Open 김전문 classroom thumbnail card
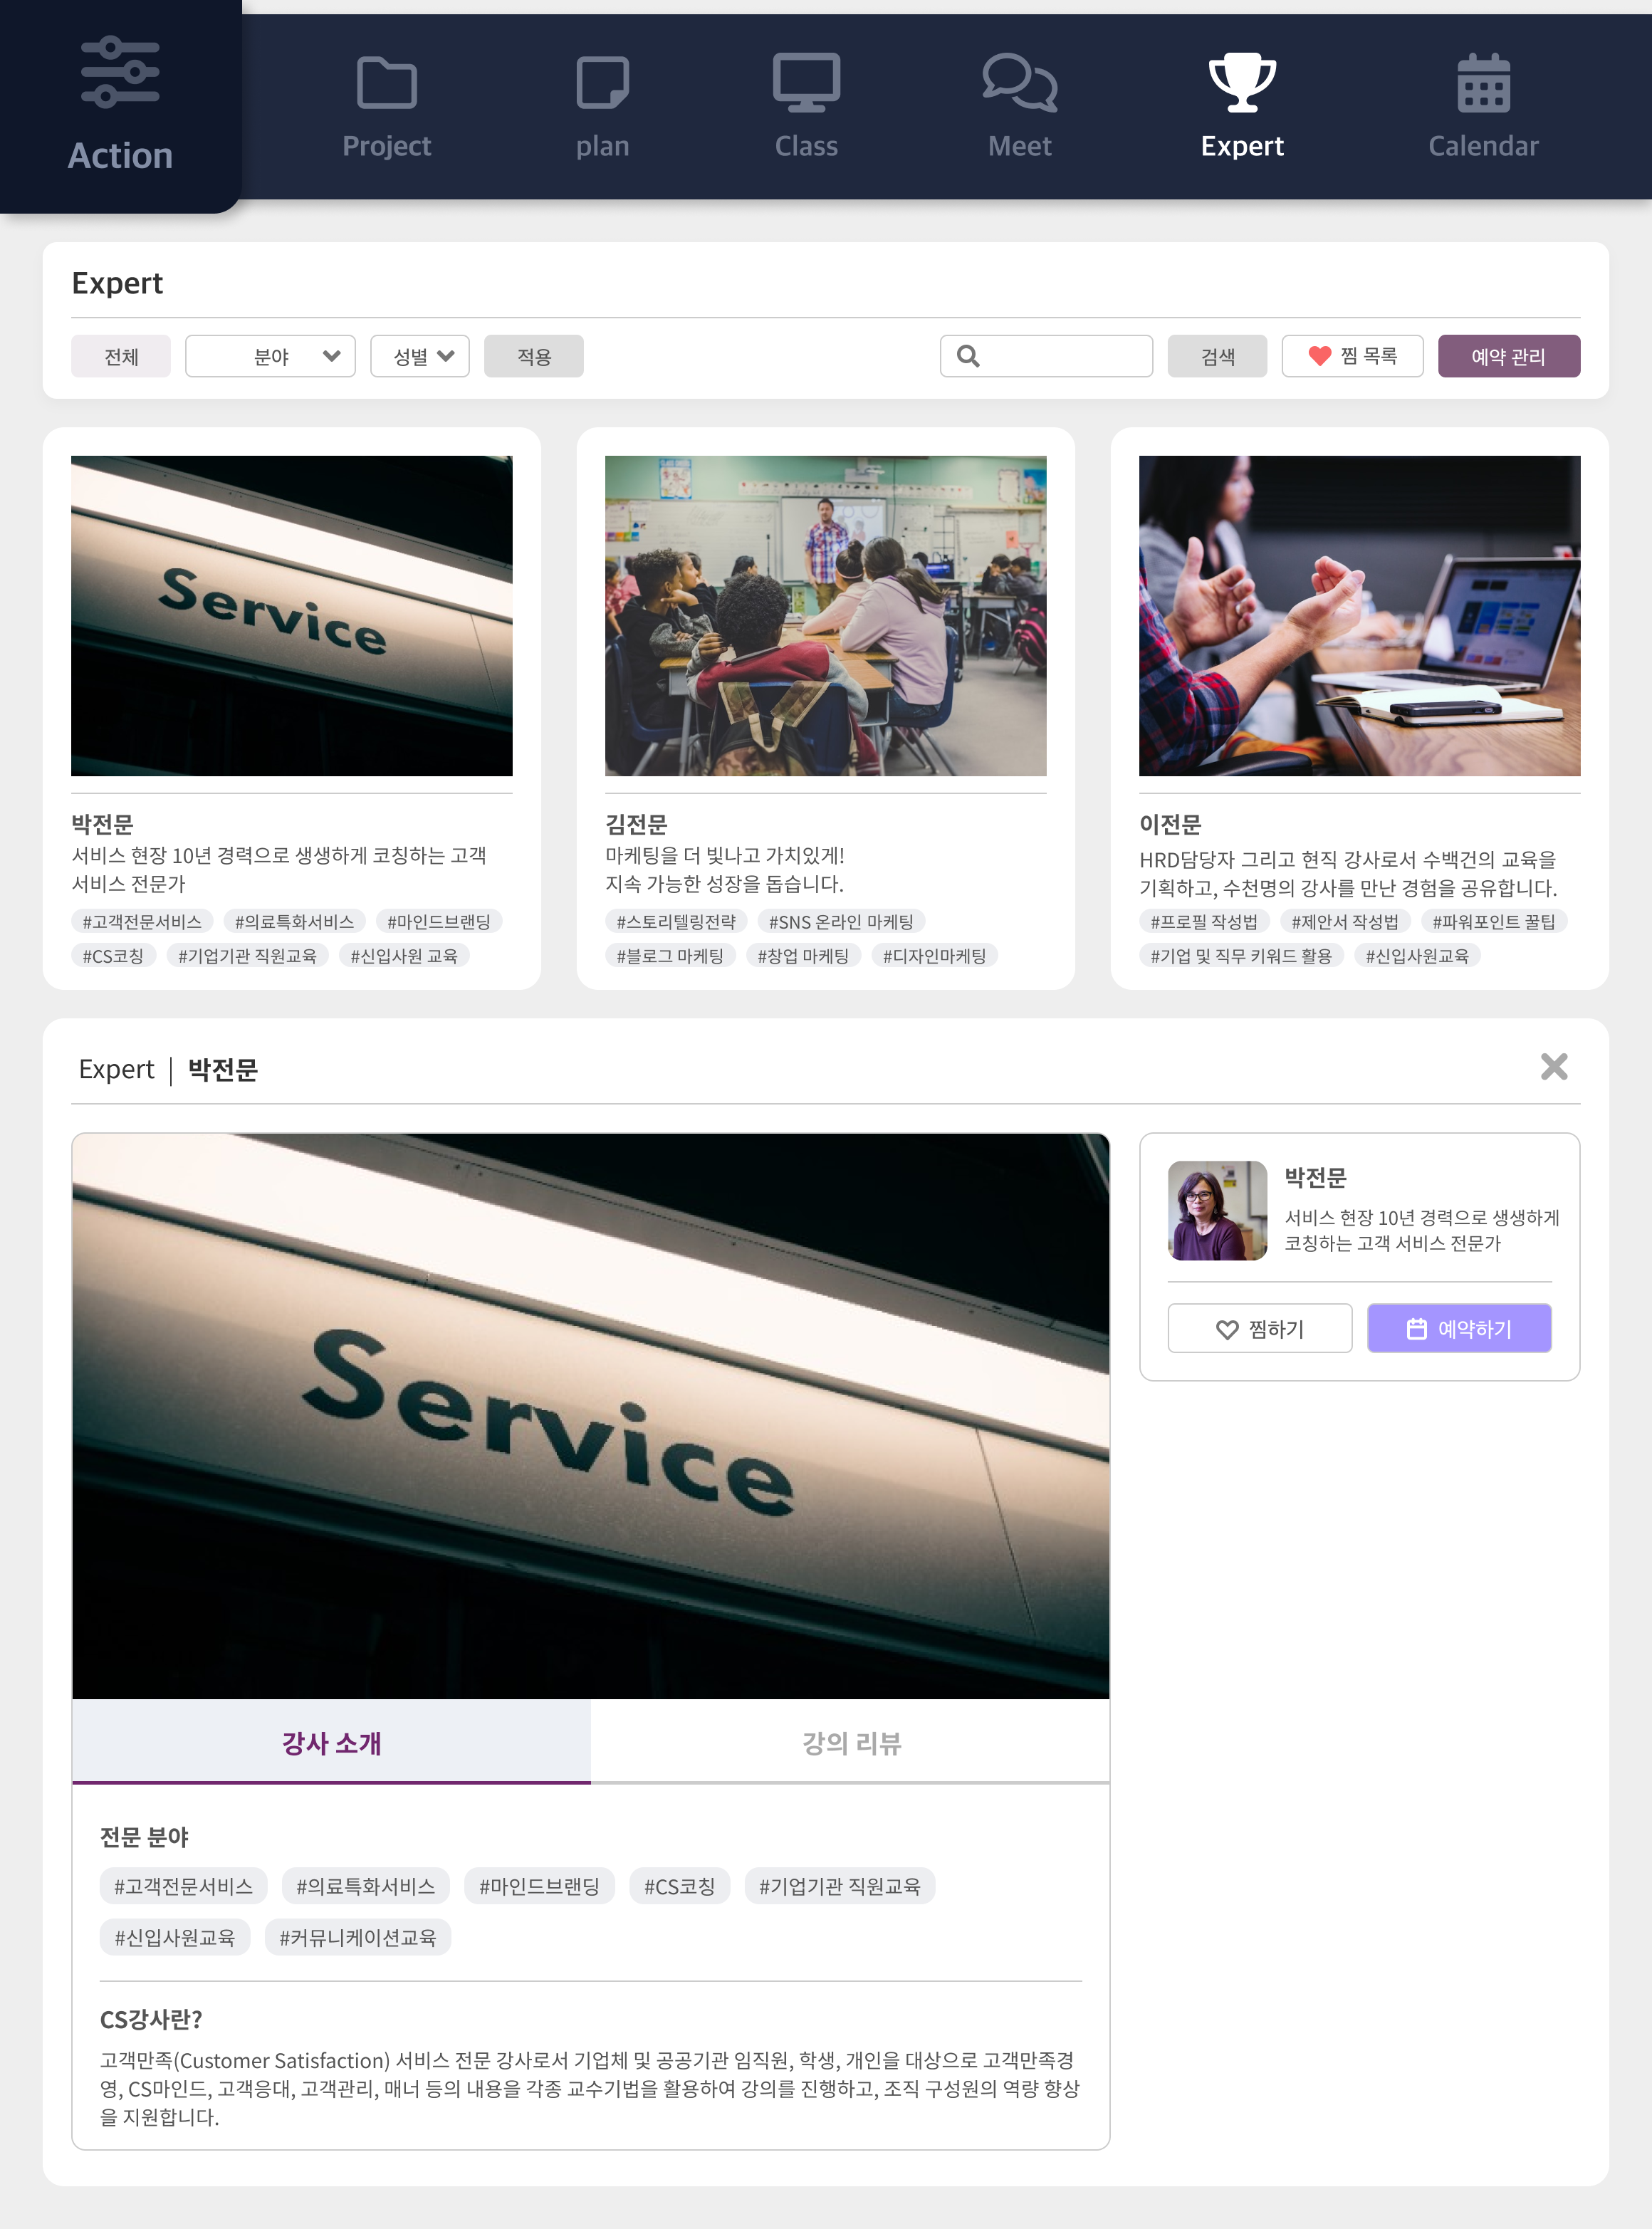1652x2229 pixels. point(825,615)
